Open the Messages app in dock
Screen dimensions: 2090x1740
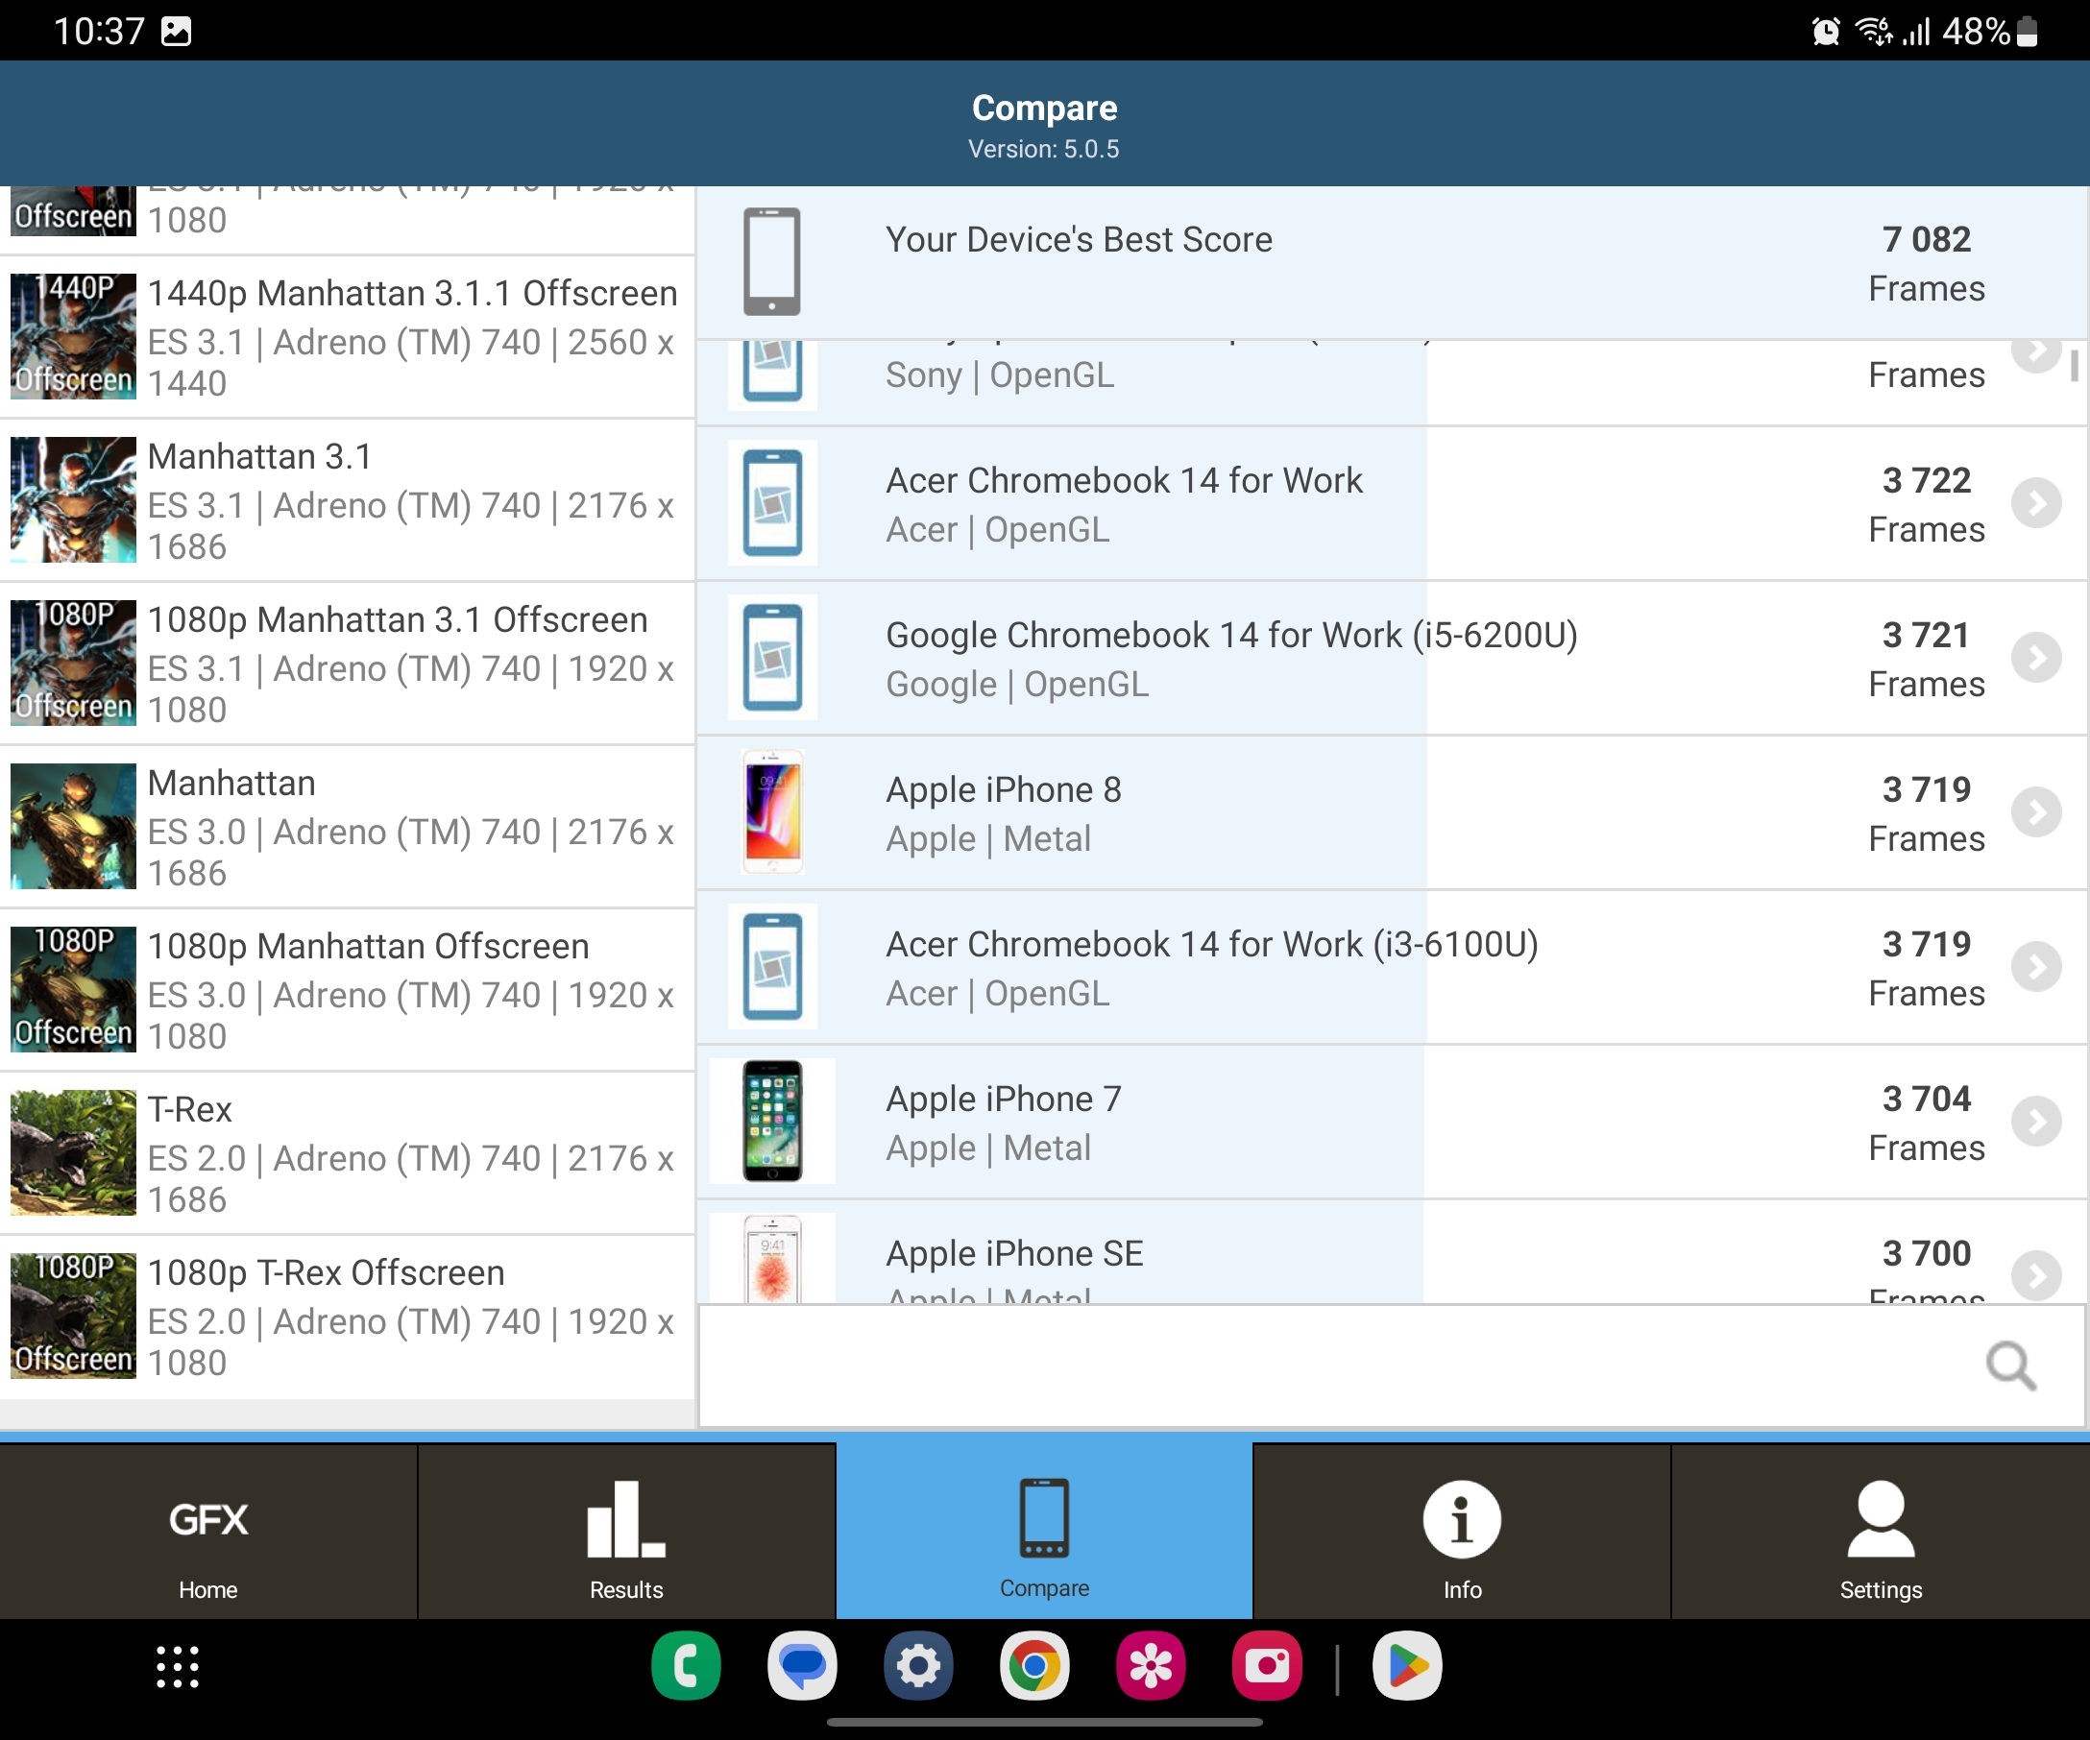(x=802, y=1665)
